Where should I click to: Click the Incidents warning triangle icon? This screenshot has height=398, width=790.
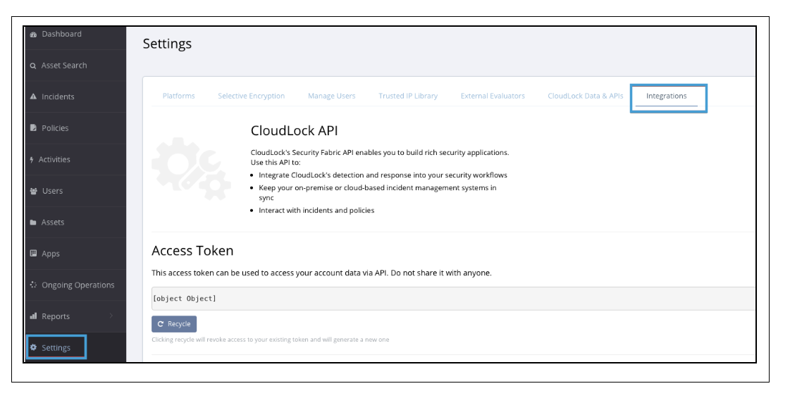pyautogui.click(x=33, y=97)
